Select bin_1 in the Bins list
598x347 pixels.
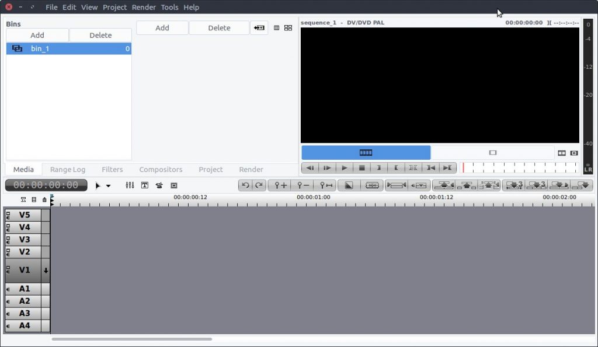point(40,48)
